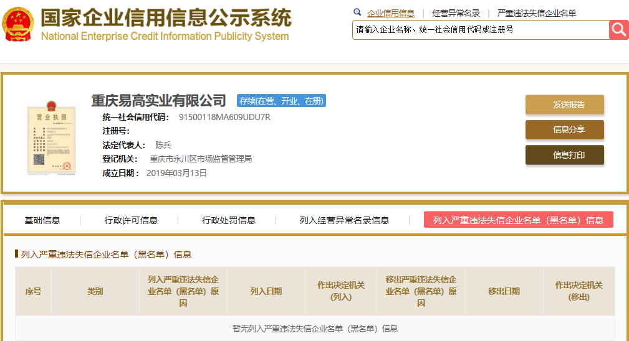Click the 移出严重违法失信企业名单原因 column header

(421, 291)
